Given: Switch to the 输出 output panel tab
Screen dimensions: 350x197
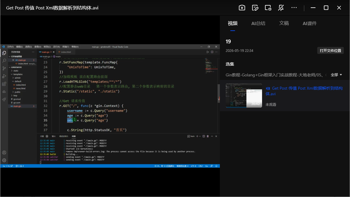Looking at the screenshot, I should 54,136.
